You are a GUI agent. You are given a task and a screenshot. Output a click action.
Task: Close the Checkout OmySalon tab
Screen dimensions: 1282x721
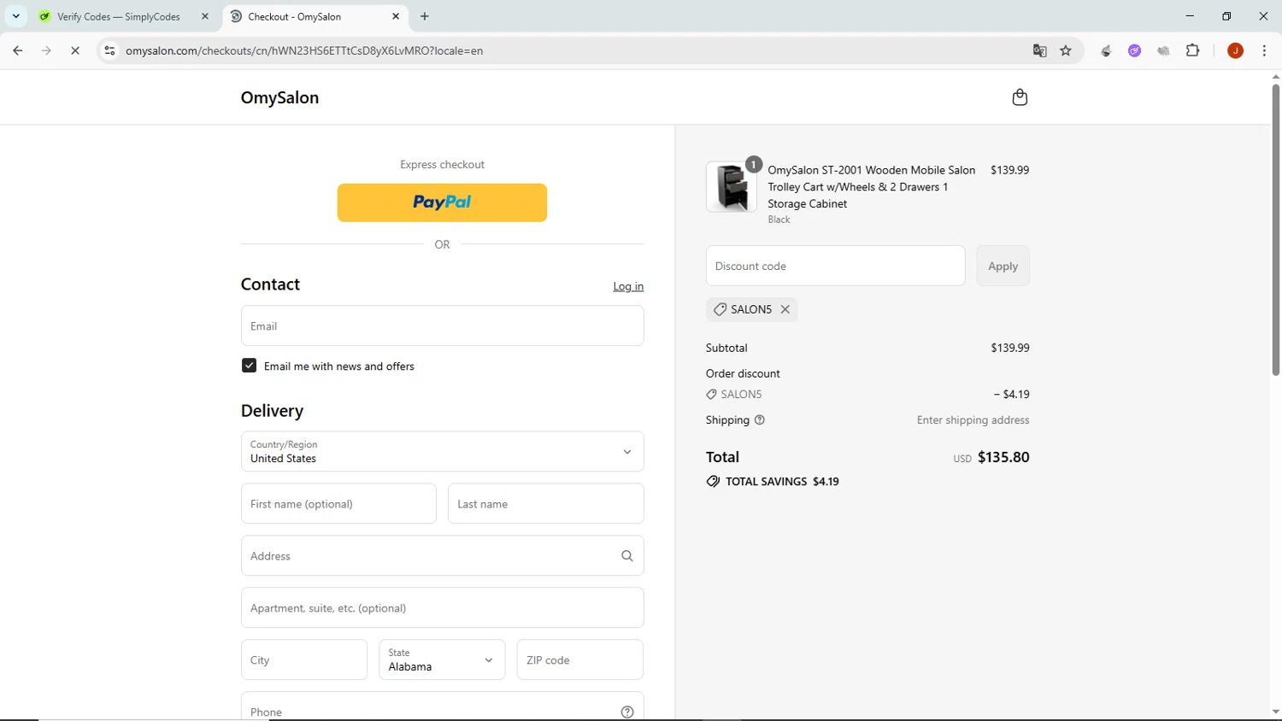coord(396,16)
